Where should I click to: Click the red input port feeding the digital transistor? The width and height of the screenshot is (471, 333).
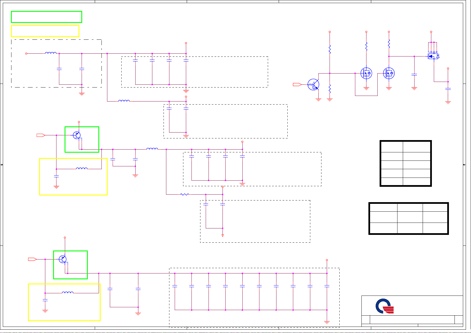(x=297, y=84)
